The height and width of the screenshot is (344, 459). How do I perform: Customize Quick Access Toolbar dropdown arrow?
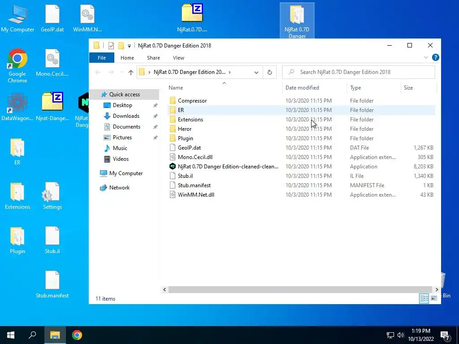tap(129, 46)
